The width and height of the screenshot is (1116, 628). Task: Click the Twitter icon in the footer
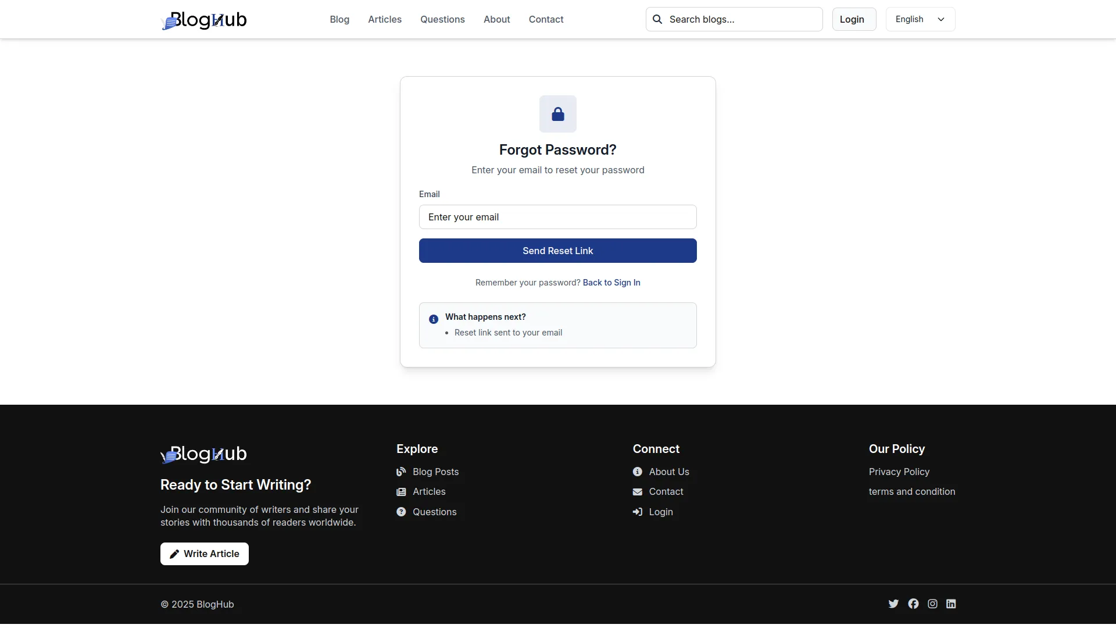893,604
